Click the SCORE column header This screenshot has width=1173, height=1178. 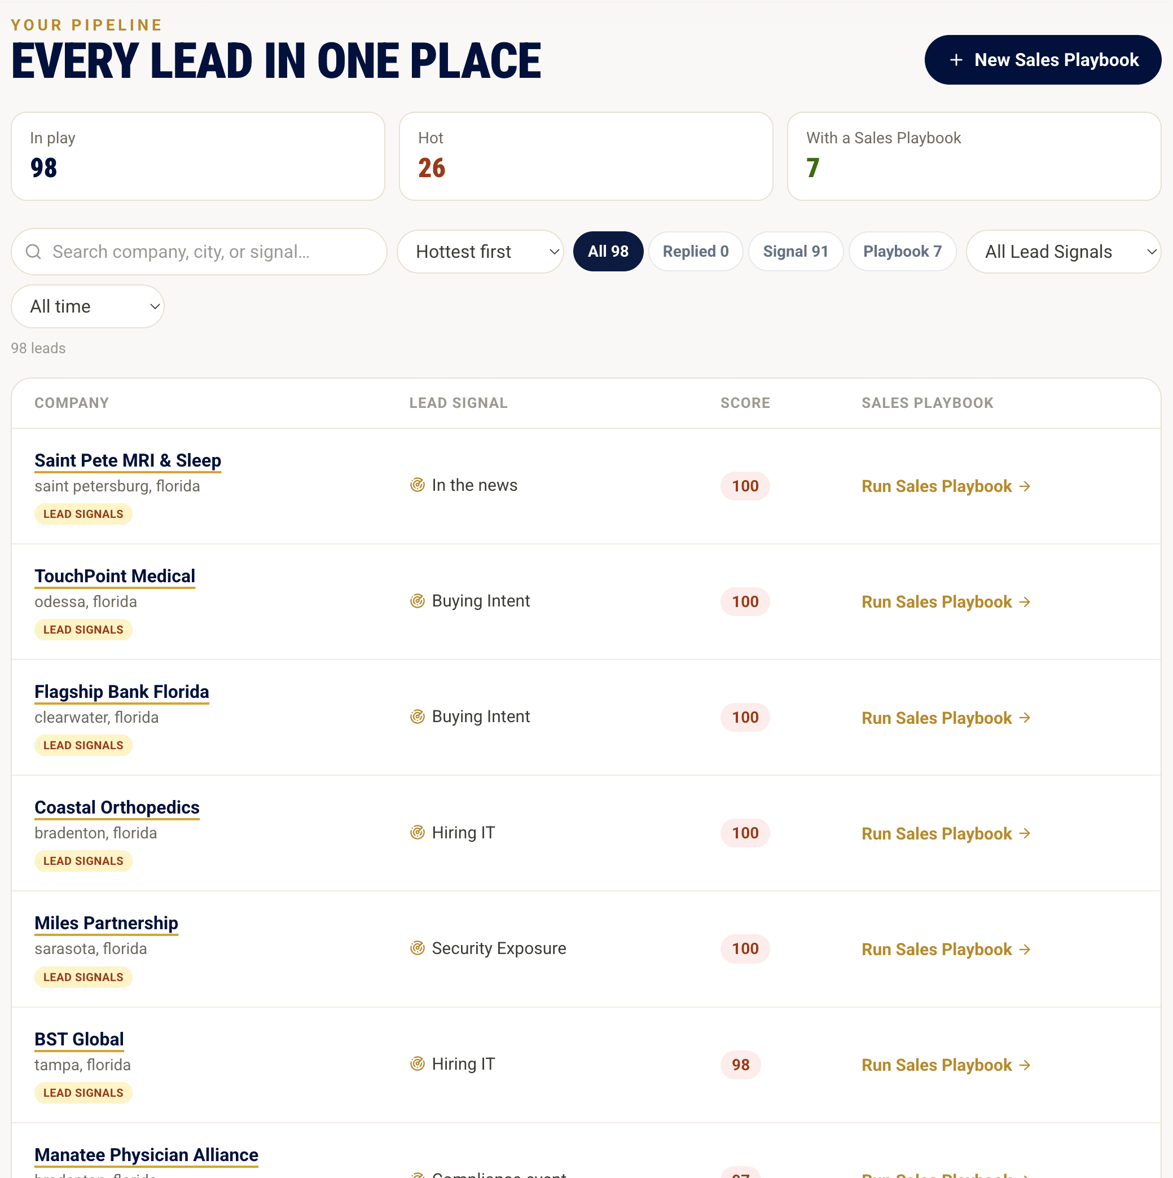[745, 403]
